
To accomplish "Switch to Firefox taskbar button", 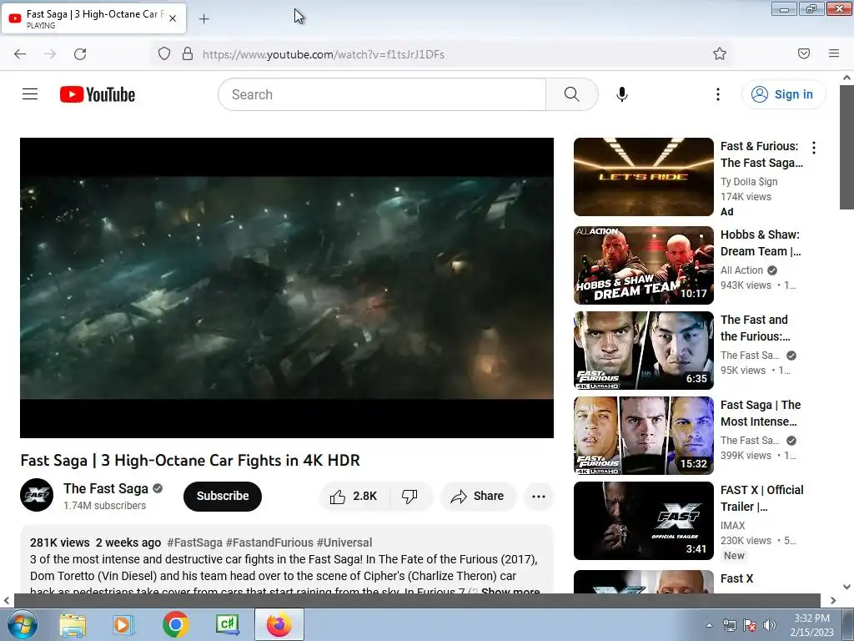I will (x=279, y=624).
